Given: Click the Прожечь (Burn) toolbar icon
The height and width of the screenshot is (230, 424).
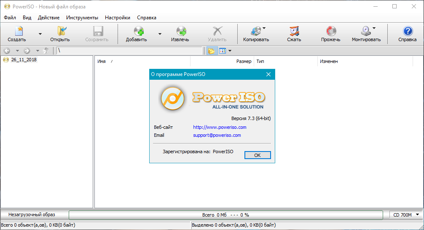Looking at the screenshot, I should pos(331,31).
